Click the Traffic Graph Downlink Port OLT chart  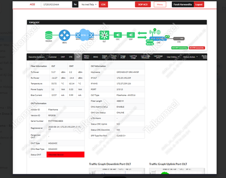[117, 171]
